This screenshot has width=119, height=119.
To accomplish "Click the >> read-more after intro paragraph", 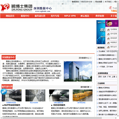I will pos(53,80).
